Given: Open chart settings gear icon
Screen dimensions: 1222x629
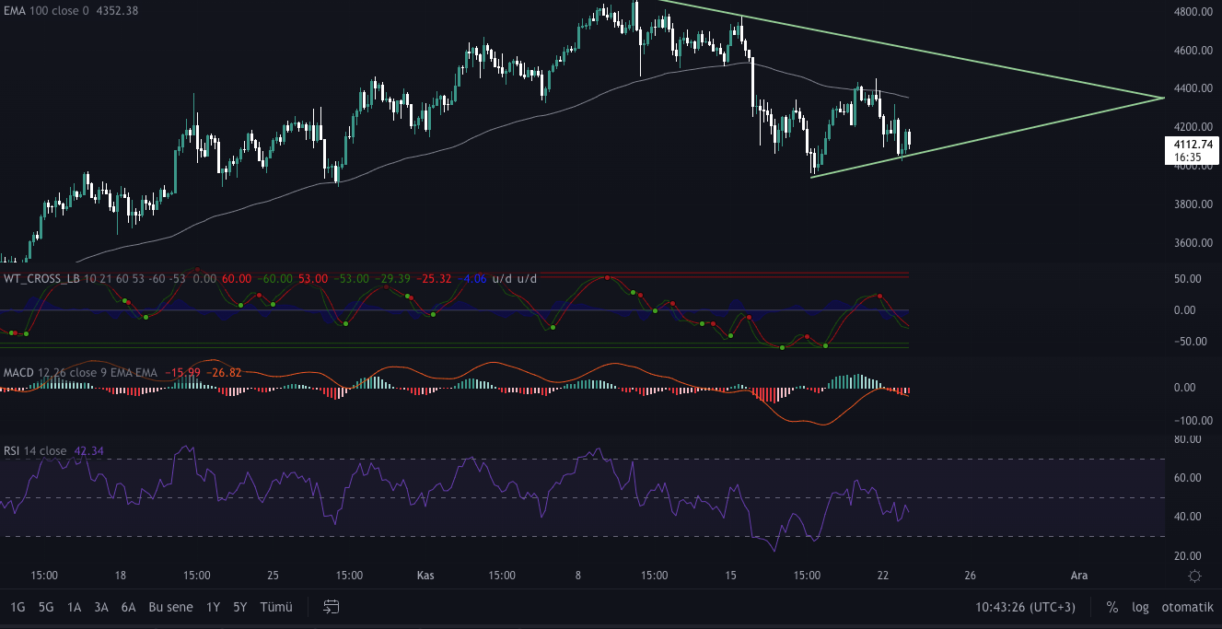Looking at the screenshot, I should (x=1194, y=576).
